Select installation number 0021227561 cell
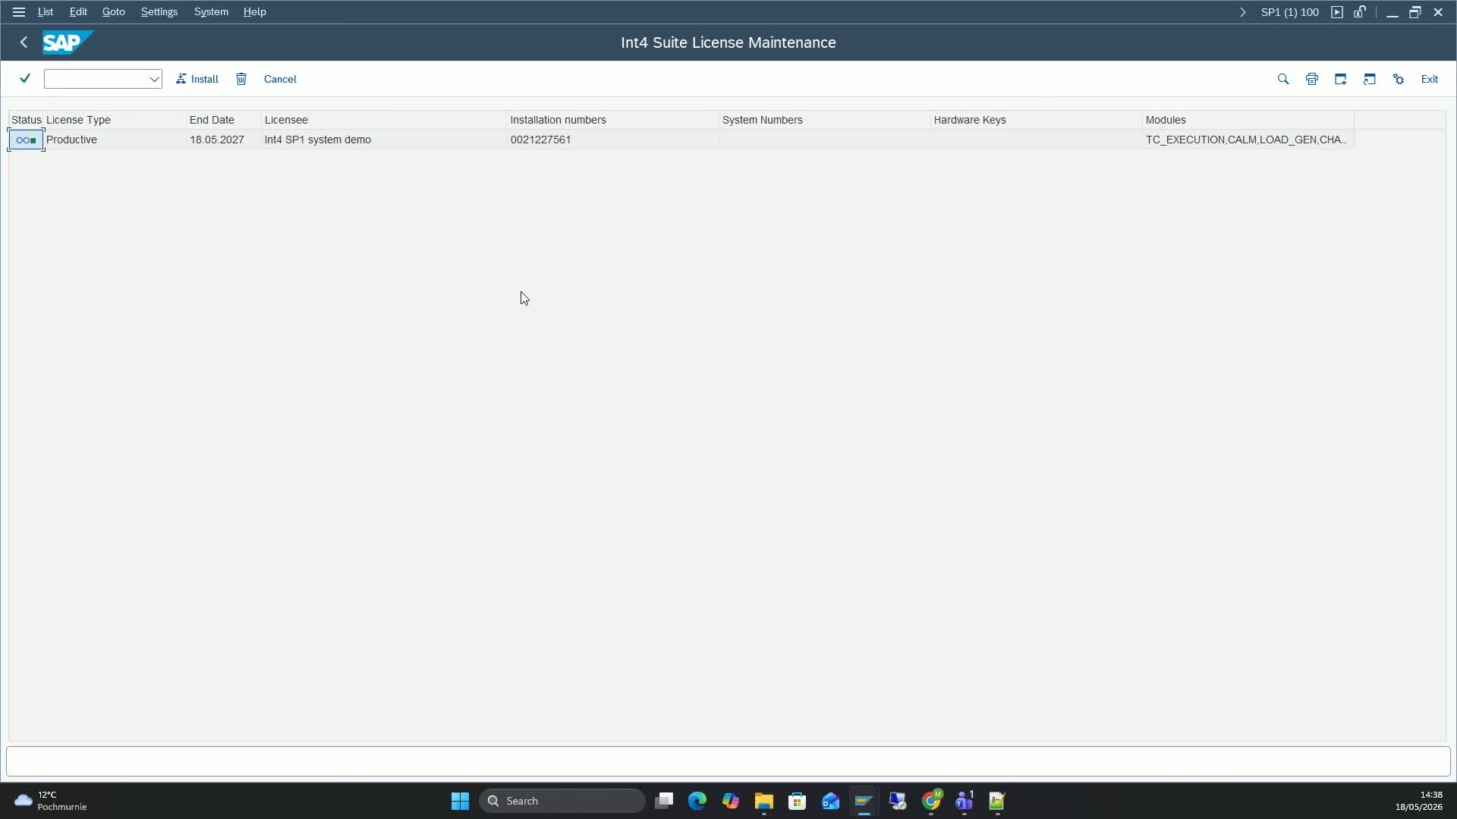 (613, 140)
